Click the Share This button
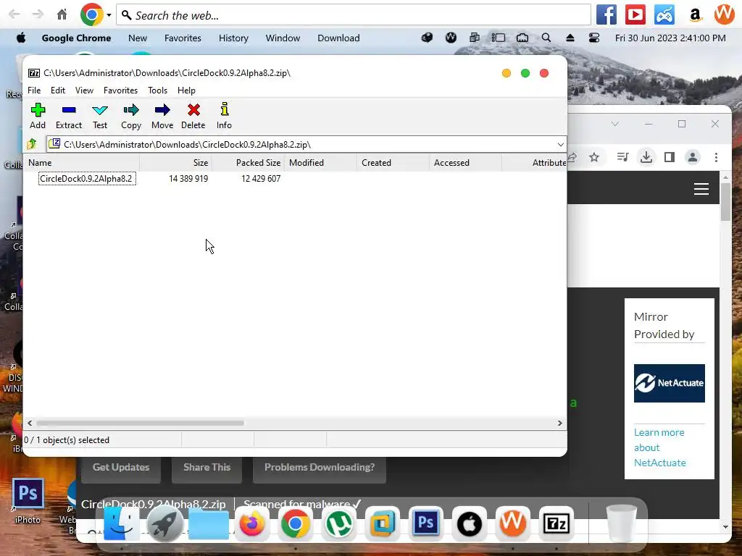This screenshot has height=556, width=742. (x=207, y=468)
